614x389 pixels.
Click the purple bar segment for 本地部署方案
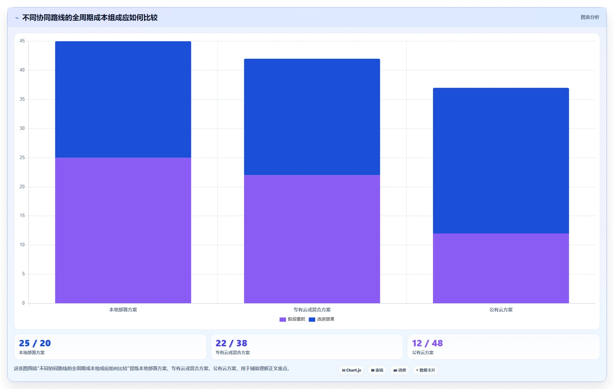(x=123, y=230)
